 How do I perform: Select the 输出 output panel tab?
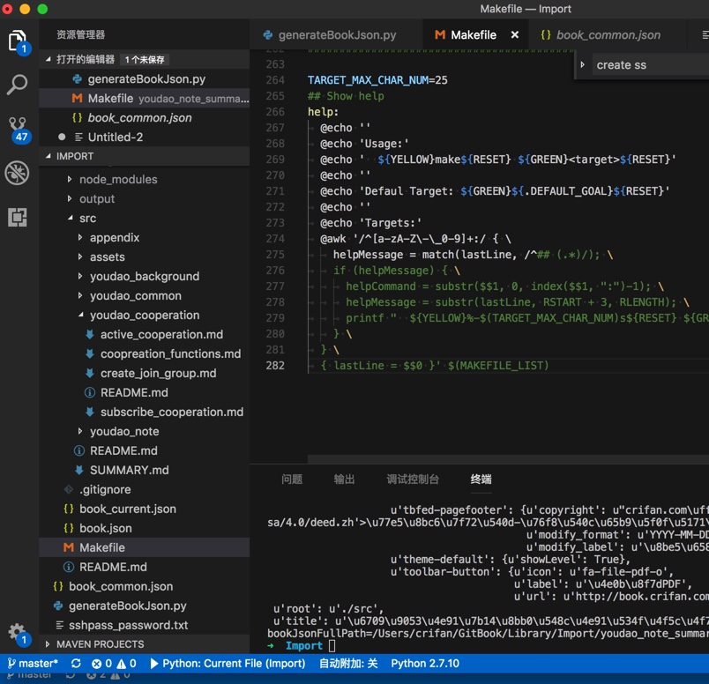(344, 480)
